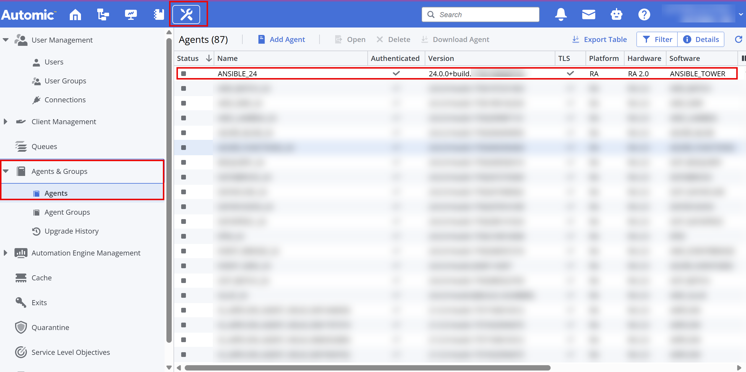Toggle the Details pane
The height and width of the screenshot is (372, 746).
701,39
